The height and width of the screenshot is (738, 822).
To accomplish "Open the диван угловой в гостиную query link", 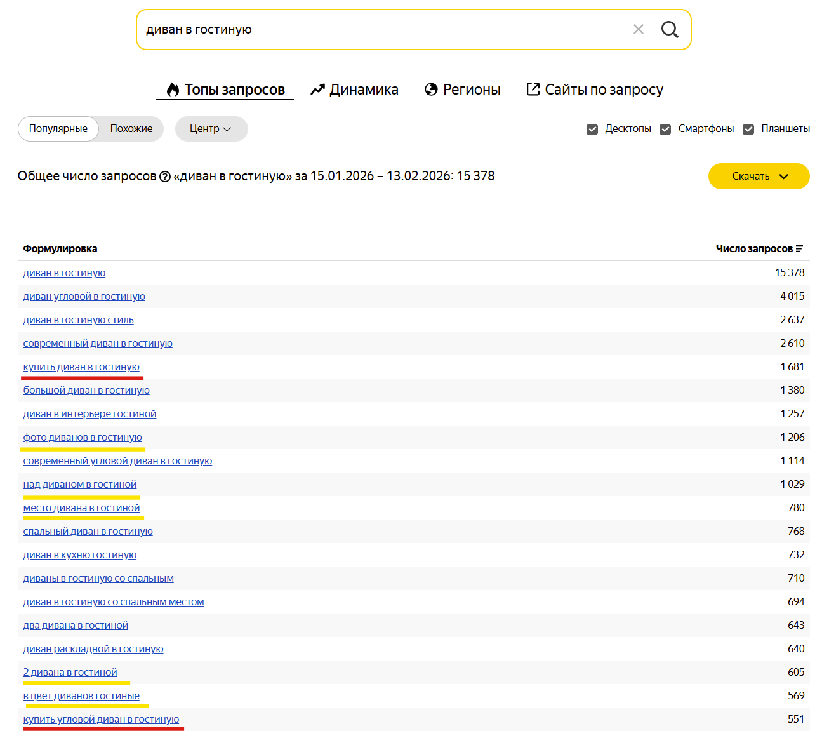I will tap(84, 296).
